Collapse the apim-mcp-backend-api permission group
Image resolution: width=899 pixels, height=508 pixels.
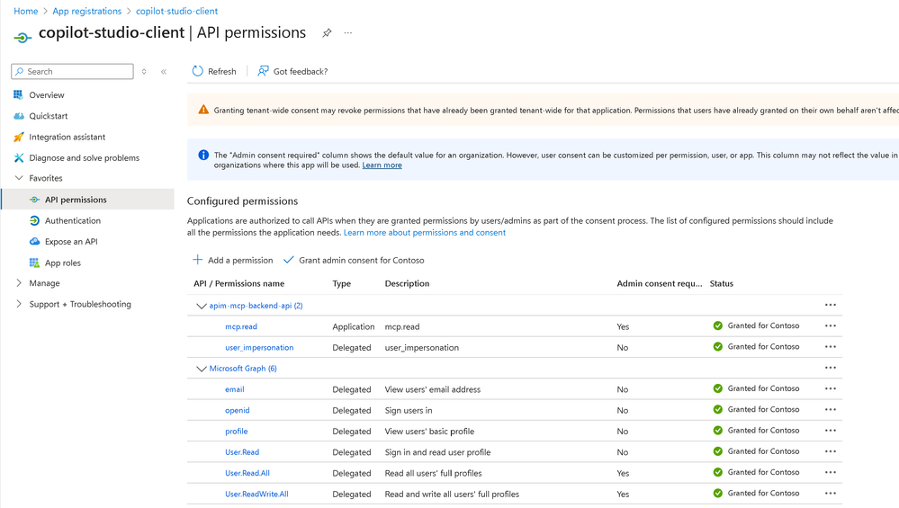coord(202,306)
